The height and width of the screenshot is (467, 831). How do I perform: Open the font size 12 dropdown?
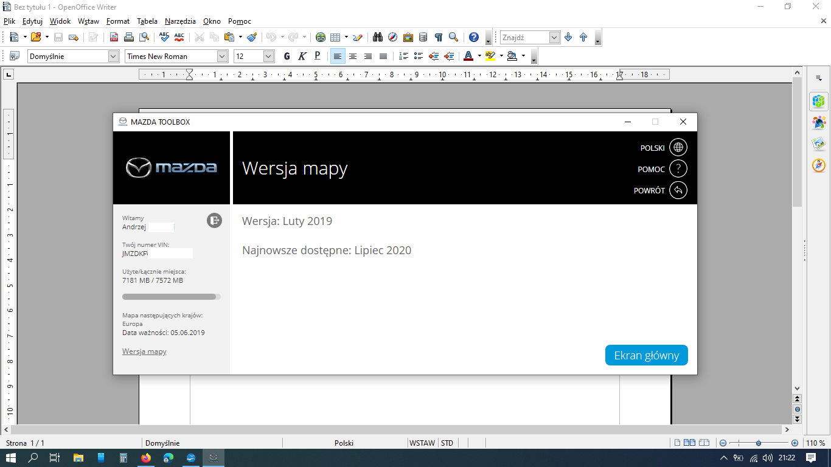coord(269,56)
